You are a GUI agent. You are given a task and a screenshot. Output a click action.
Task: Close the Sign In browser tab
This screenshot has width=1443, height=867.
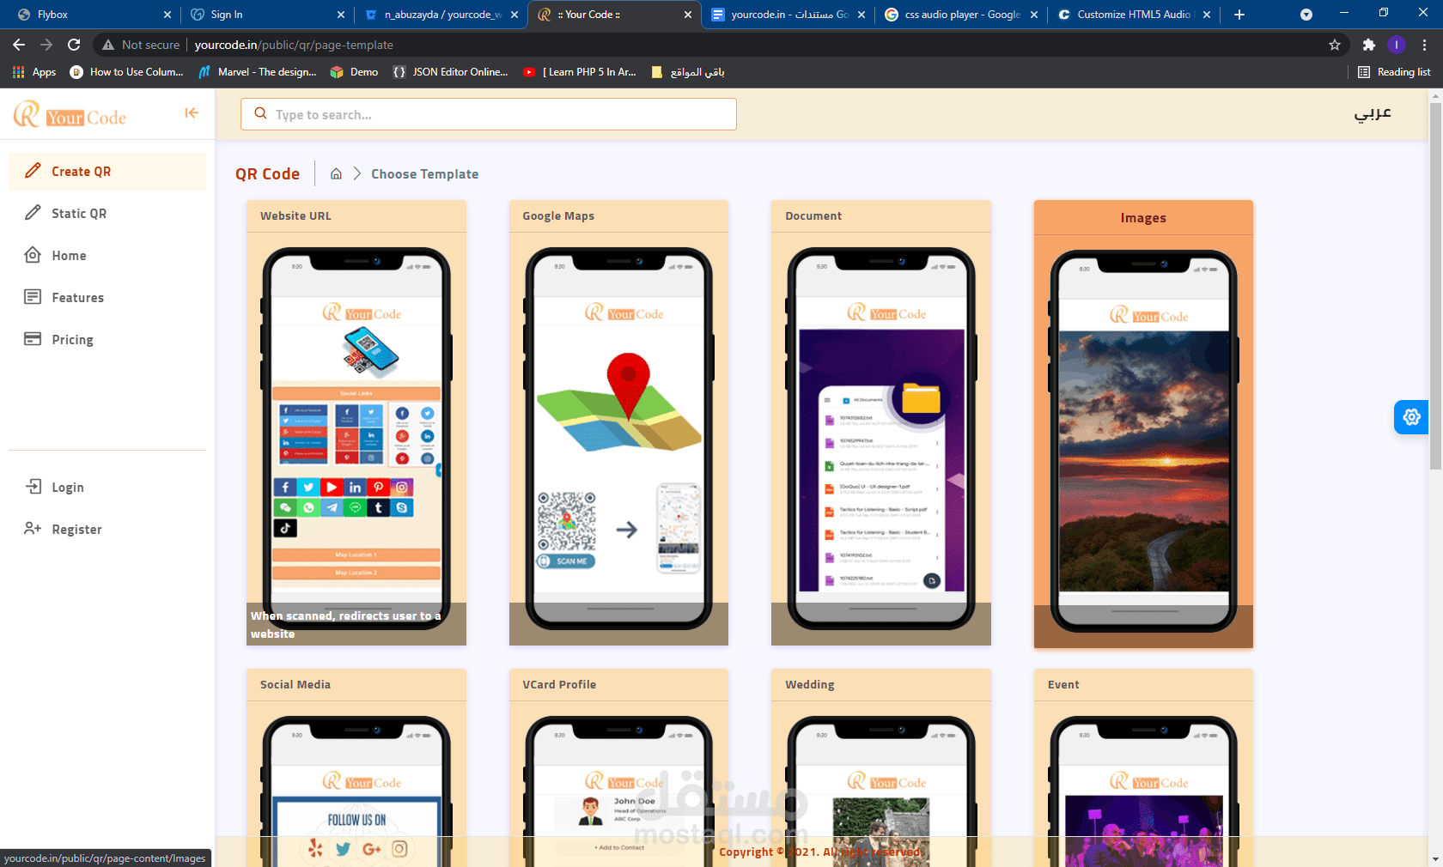click(x=341, y=15)
